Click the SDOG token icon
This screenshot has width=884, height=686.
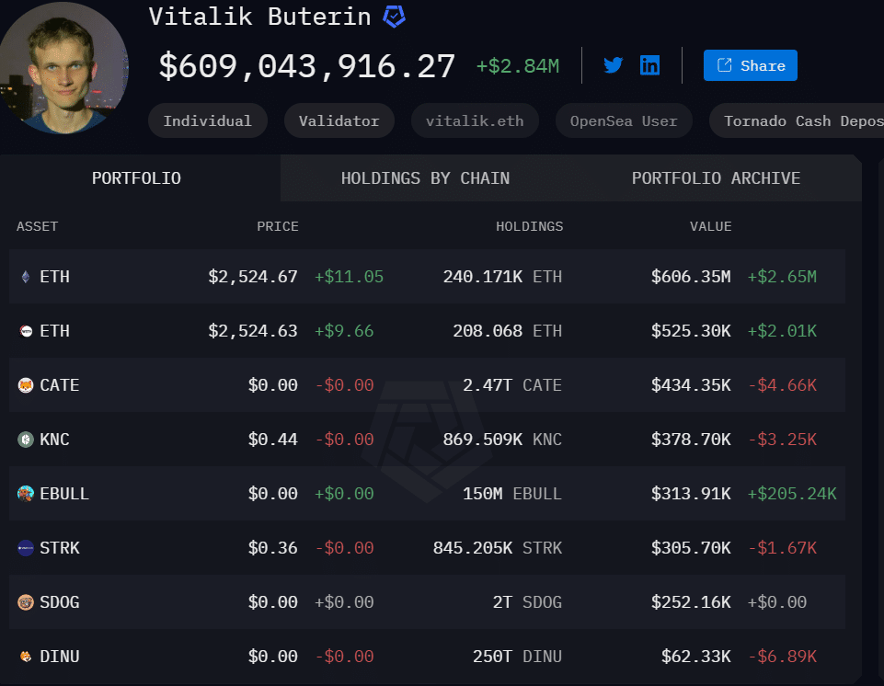tap(26, 602)
